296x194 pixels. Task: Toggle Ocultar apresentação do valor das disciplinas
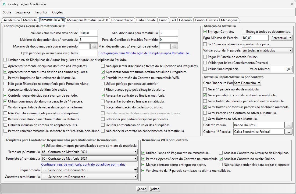(x=103, y=125)
